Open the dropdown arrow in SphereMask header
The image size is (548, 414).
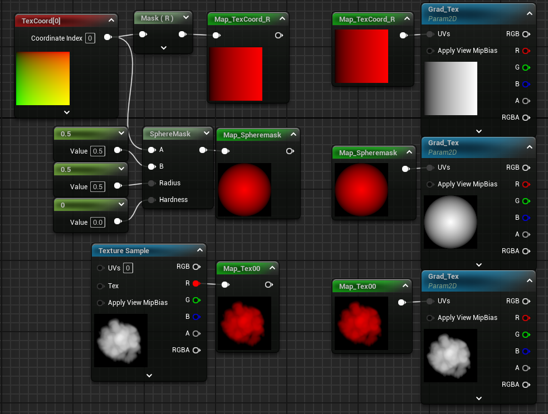tap(207, 134)
